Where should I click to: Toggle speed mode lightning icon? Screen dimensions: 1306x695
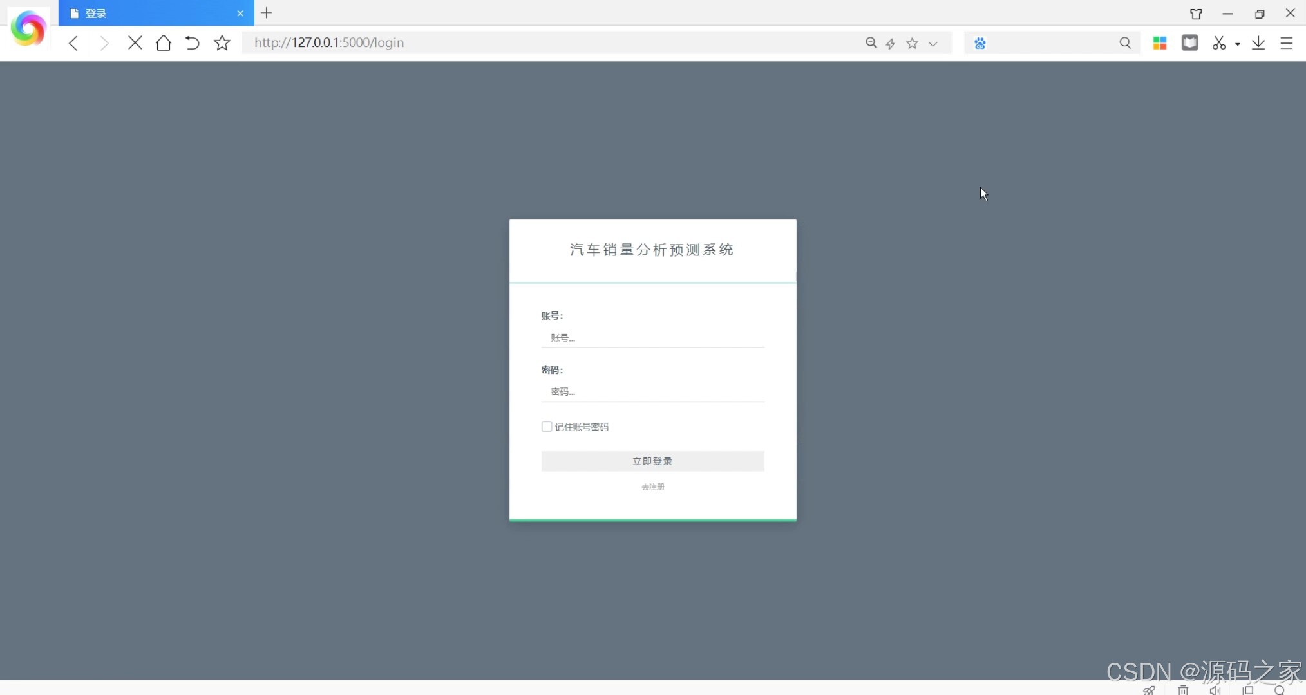click(x=891, y=43)
